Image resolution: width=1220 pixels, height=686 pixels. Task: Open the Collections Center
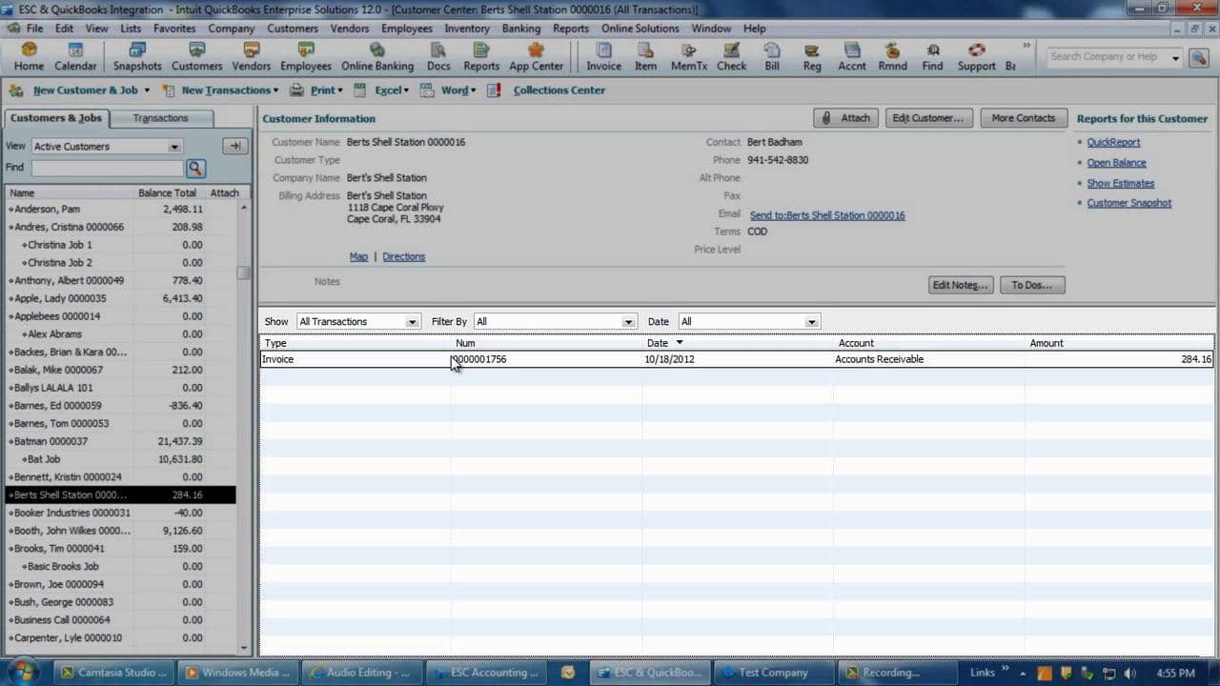coord(559,91)
